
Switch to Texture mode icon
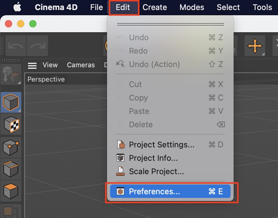pos(11,124)
